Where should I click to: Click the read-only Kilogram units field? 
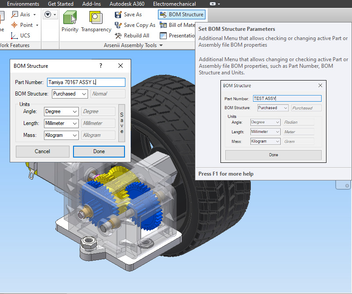(98, 135)
